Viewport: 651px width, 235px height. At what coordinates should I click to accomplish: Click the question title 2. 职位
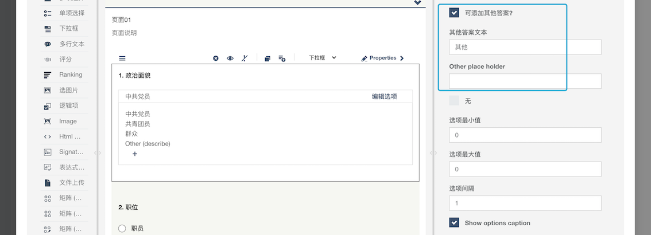[128, 207]
